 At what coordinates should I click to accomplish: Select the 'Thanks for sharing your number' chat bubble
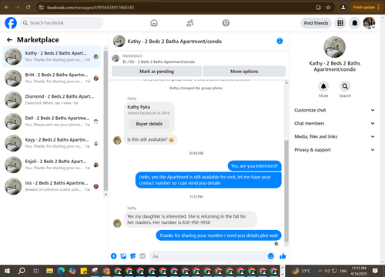(x=219, y=235)
